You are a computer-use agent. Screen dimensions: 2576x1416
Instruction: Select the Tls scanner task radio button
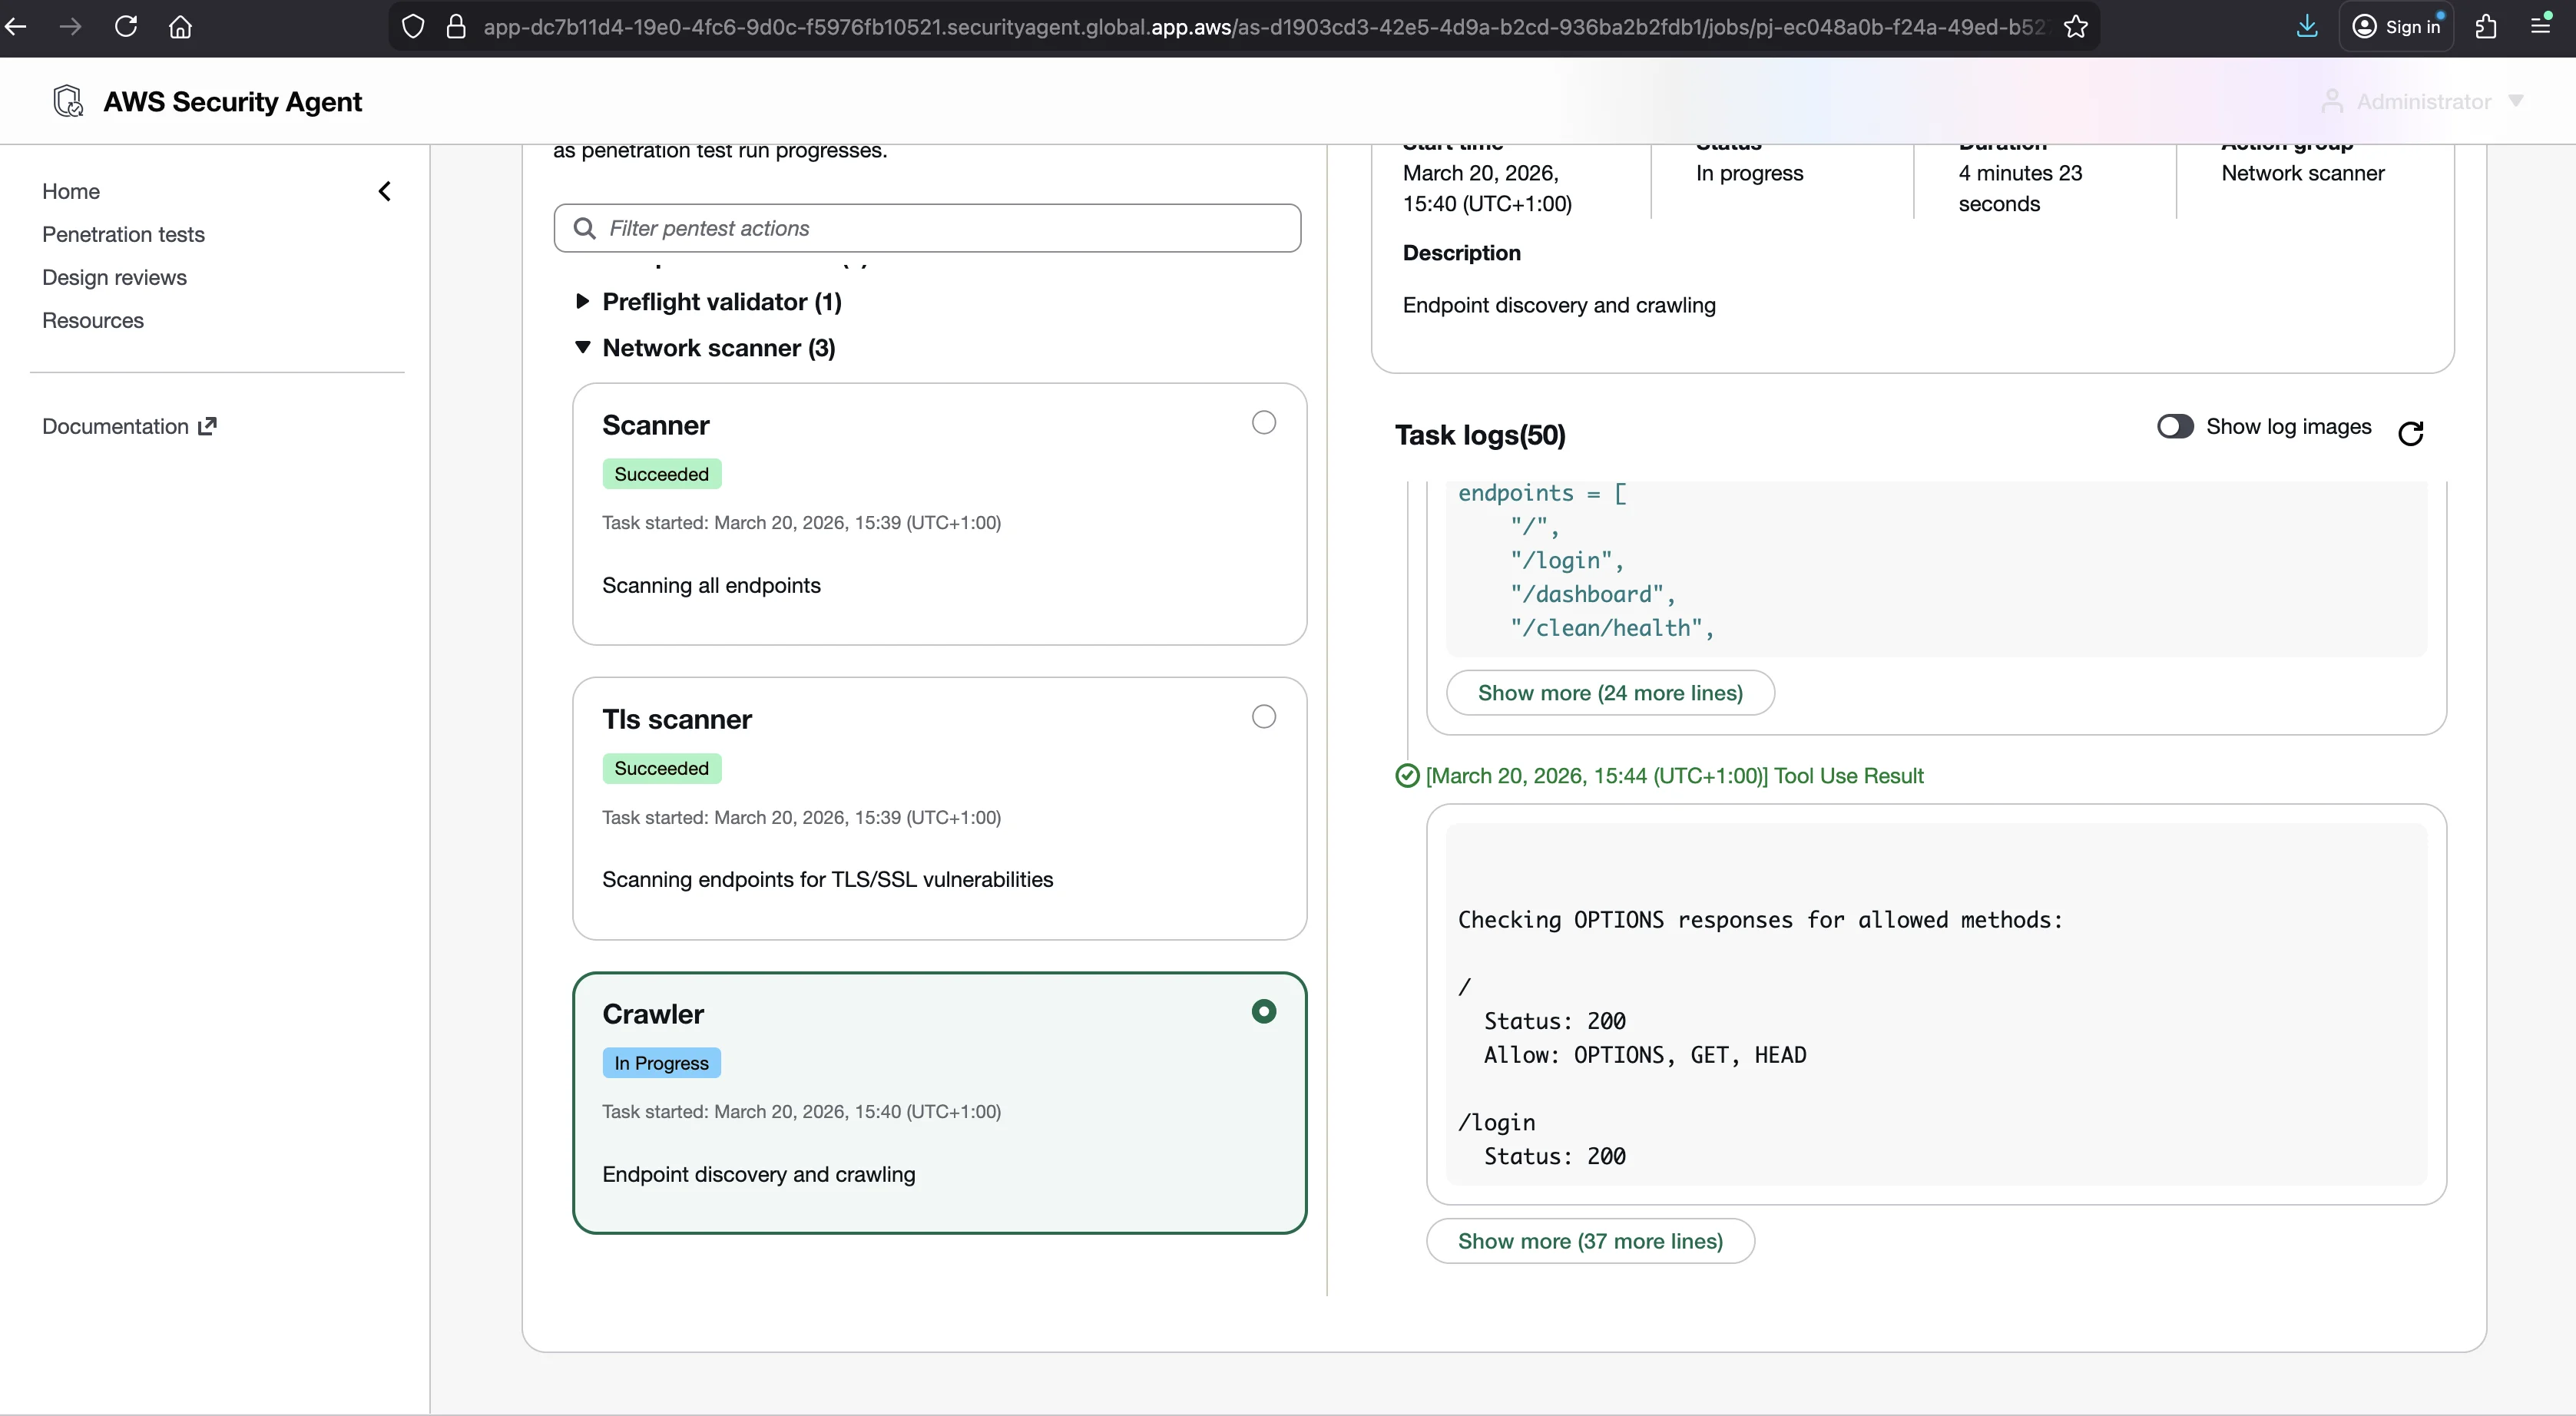click(1264, 716)
